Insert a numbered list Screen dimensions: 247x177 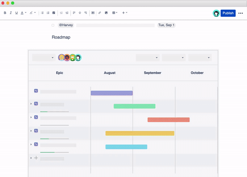48,13
